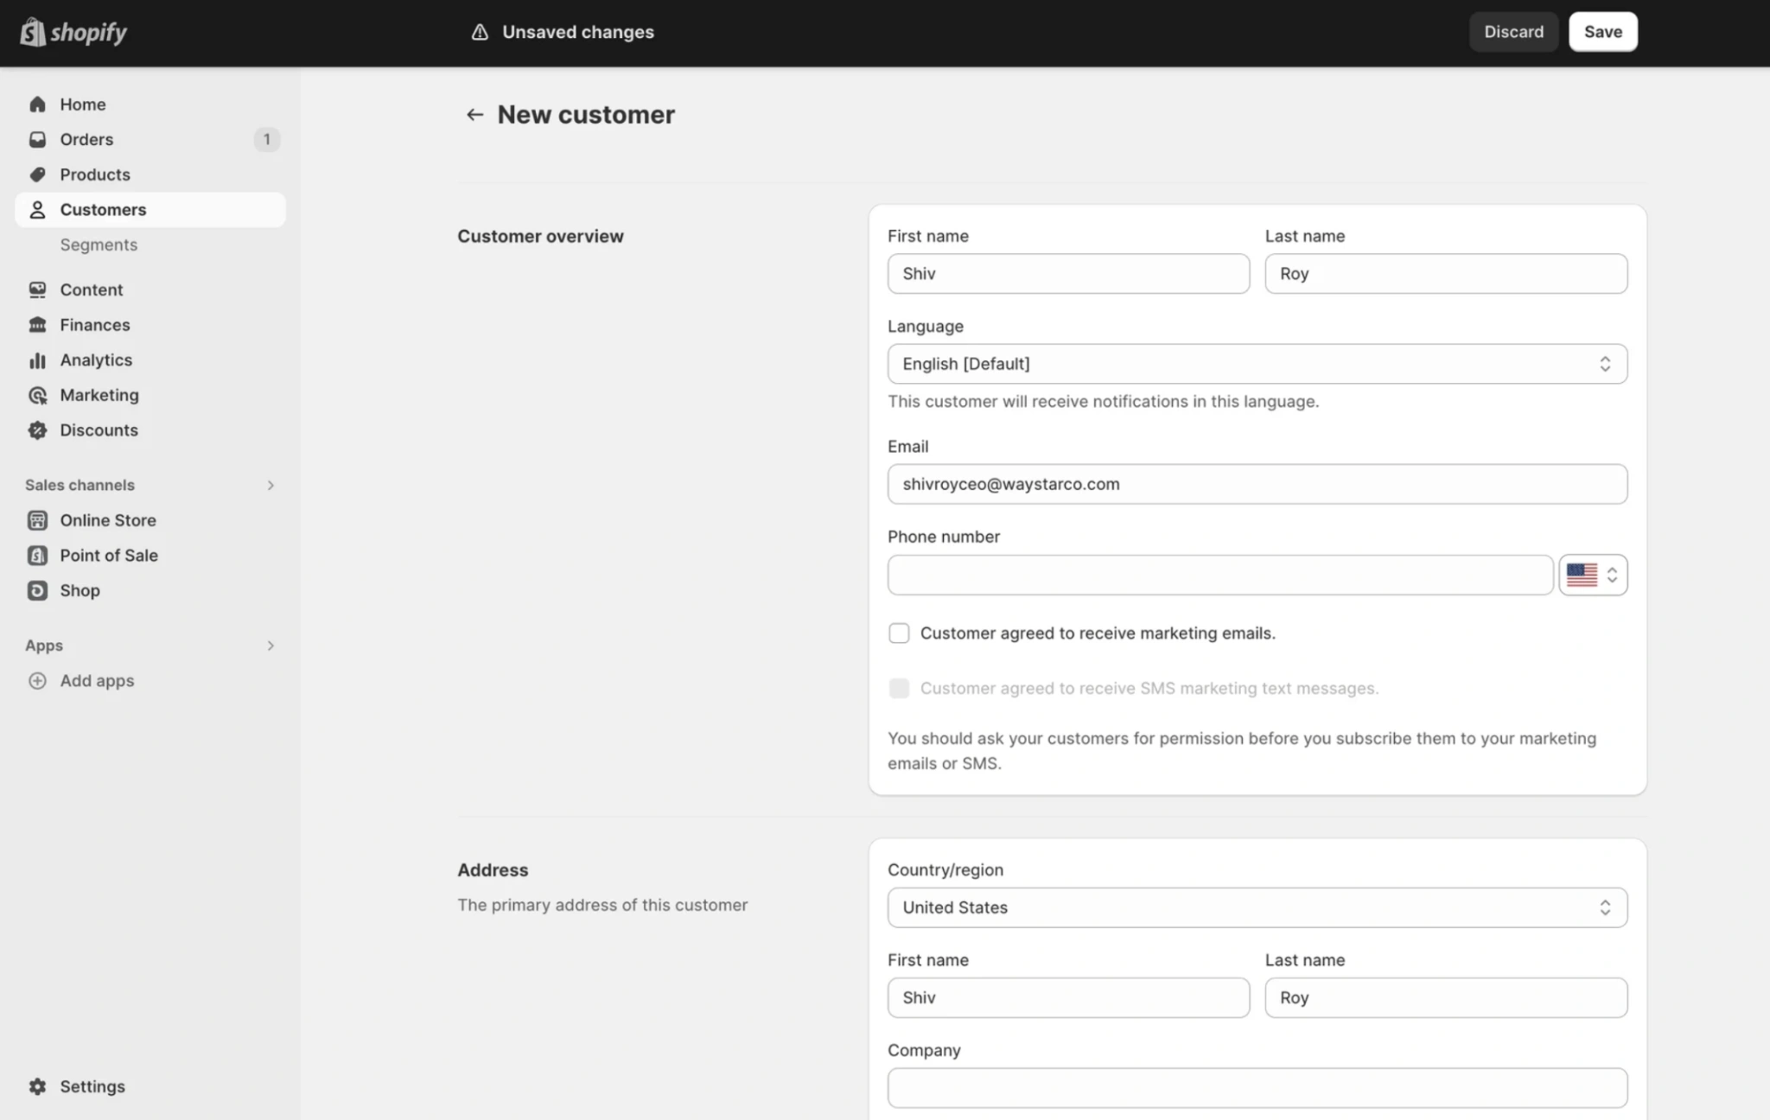
Task: Open the Language dropdown
Action: click(1257, 364)
